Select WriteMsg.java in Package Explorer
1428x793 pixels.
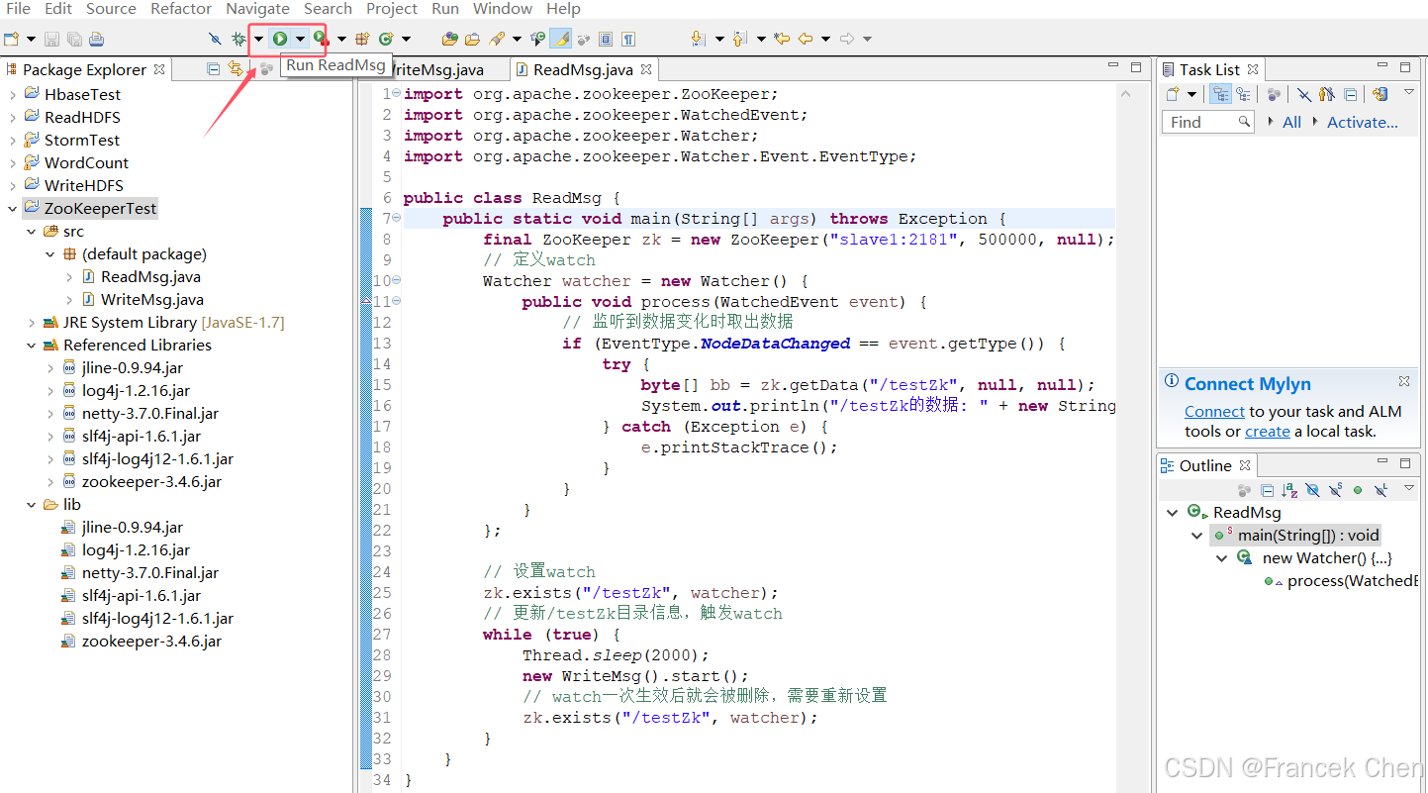pos(152,300)
